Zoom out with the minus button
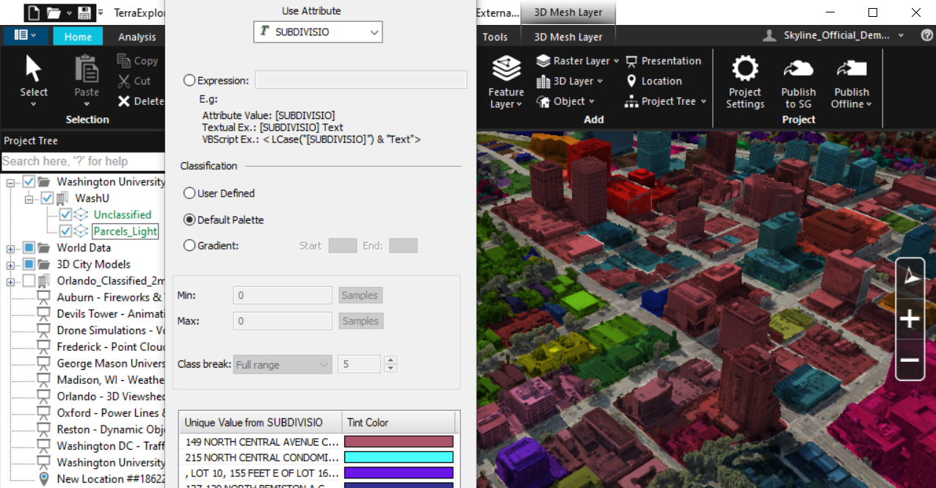Image resolution: width=936 pixels, height=488 pixels. [x=910, y=360]
